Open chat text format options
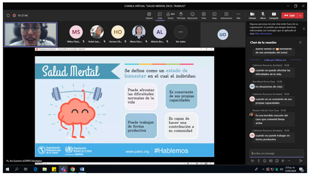Image resolution: width=310 pixels, height=174 pixels. tap(253, 161)
